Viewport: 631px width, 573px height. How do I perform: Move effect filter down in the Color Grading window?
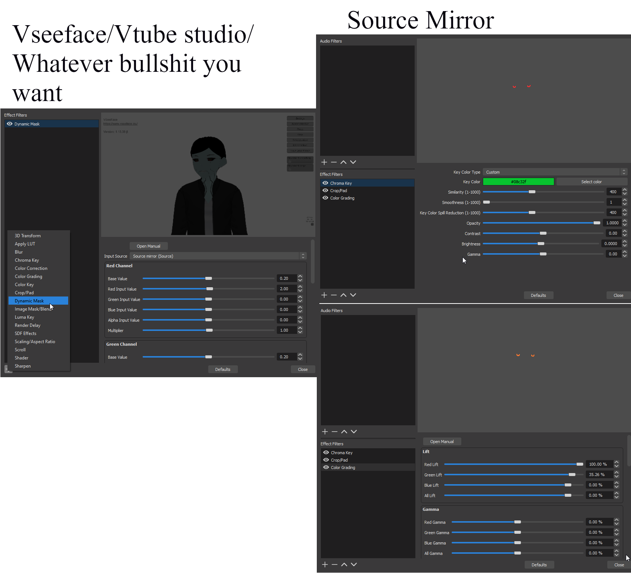point(354,564)
